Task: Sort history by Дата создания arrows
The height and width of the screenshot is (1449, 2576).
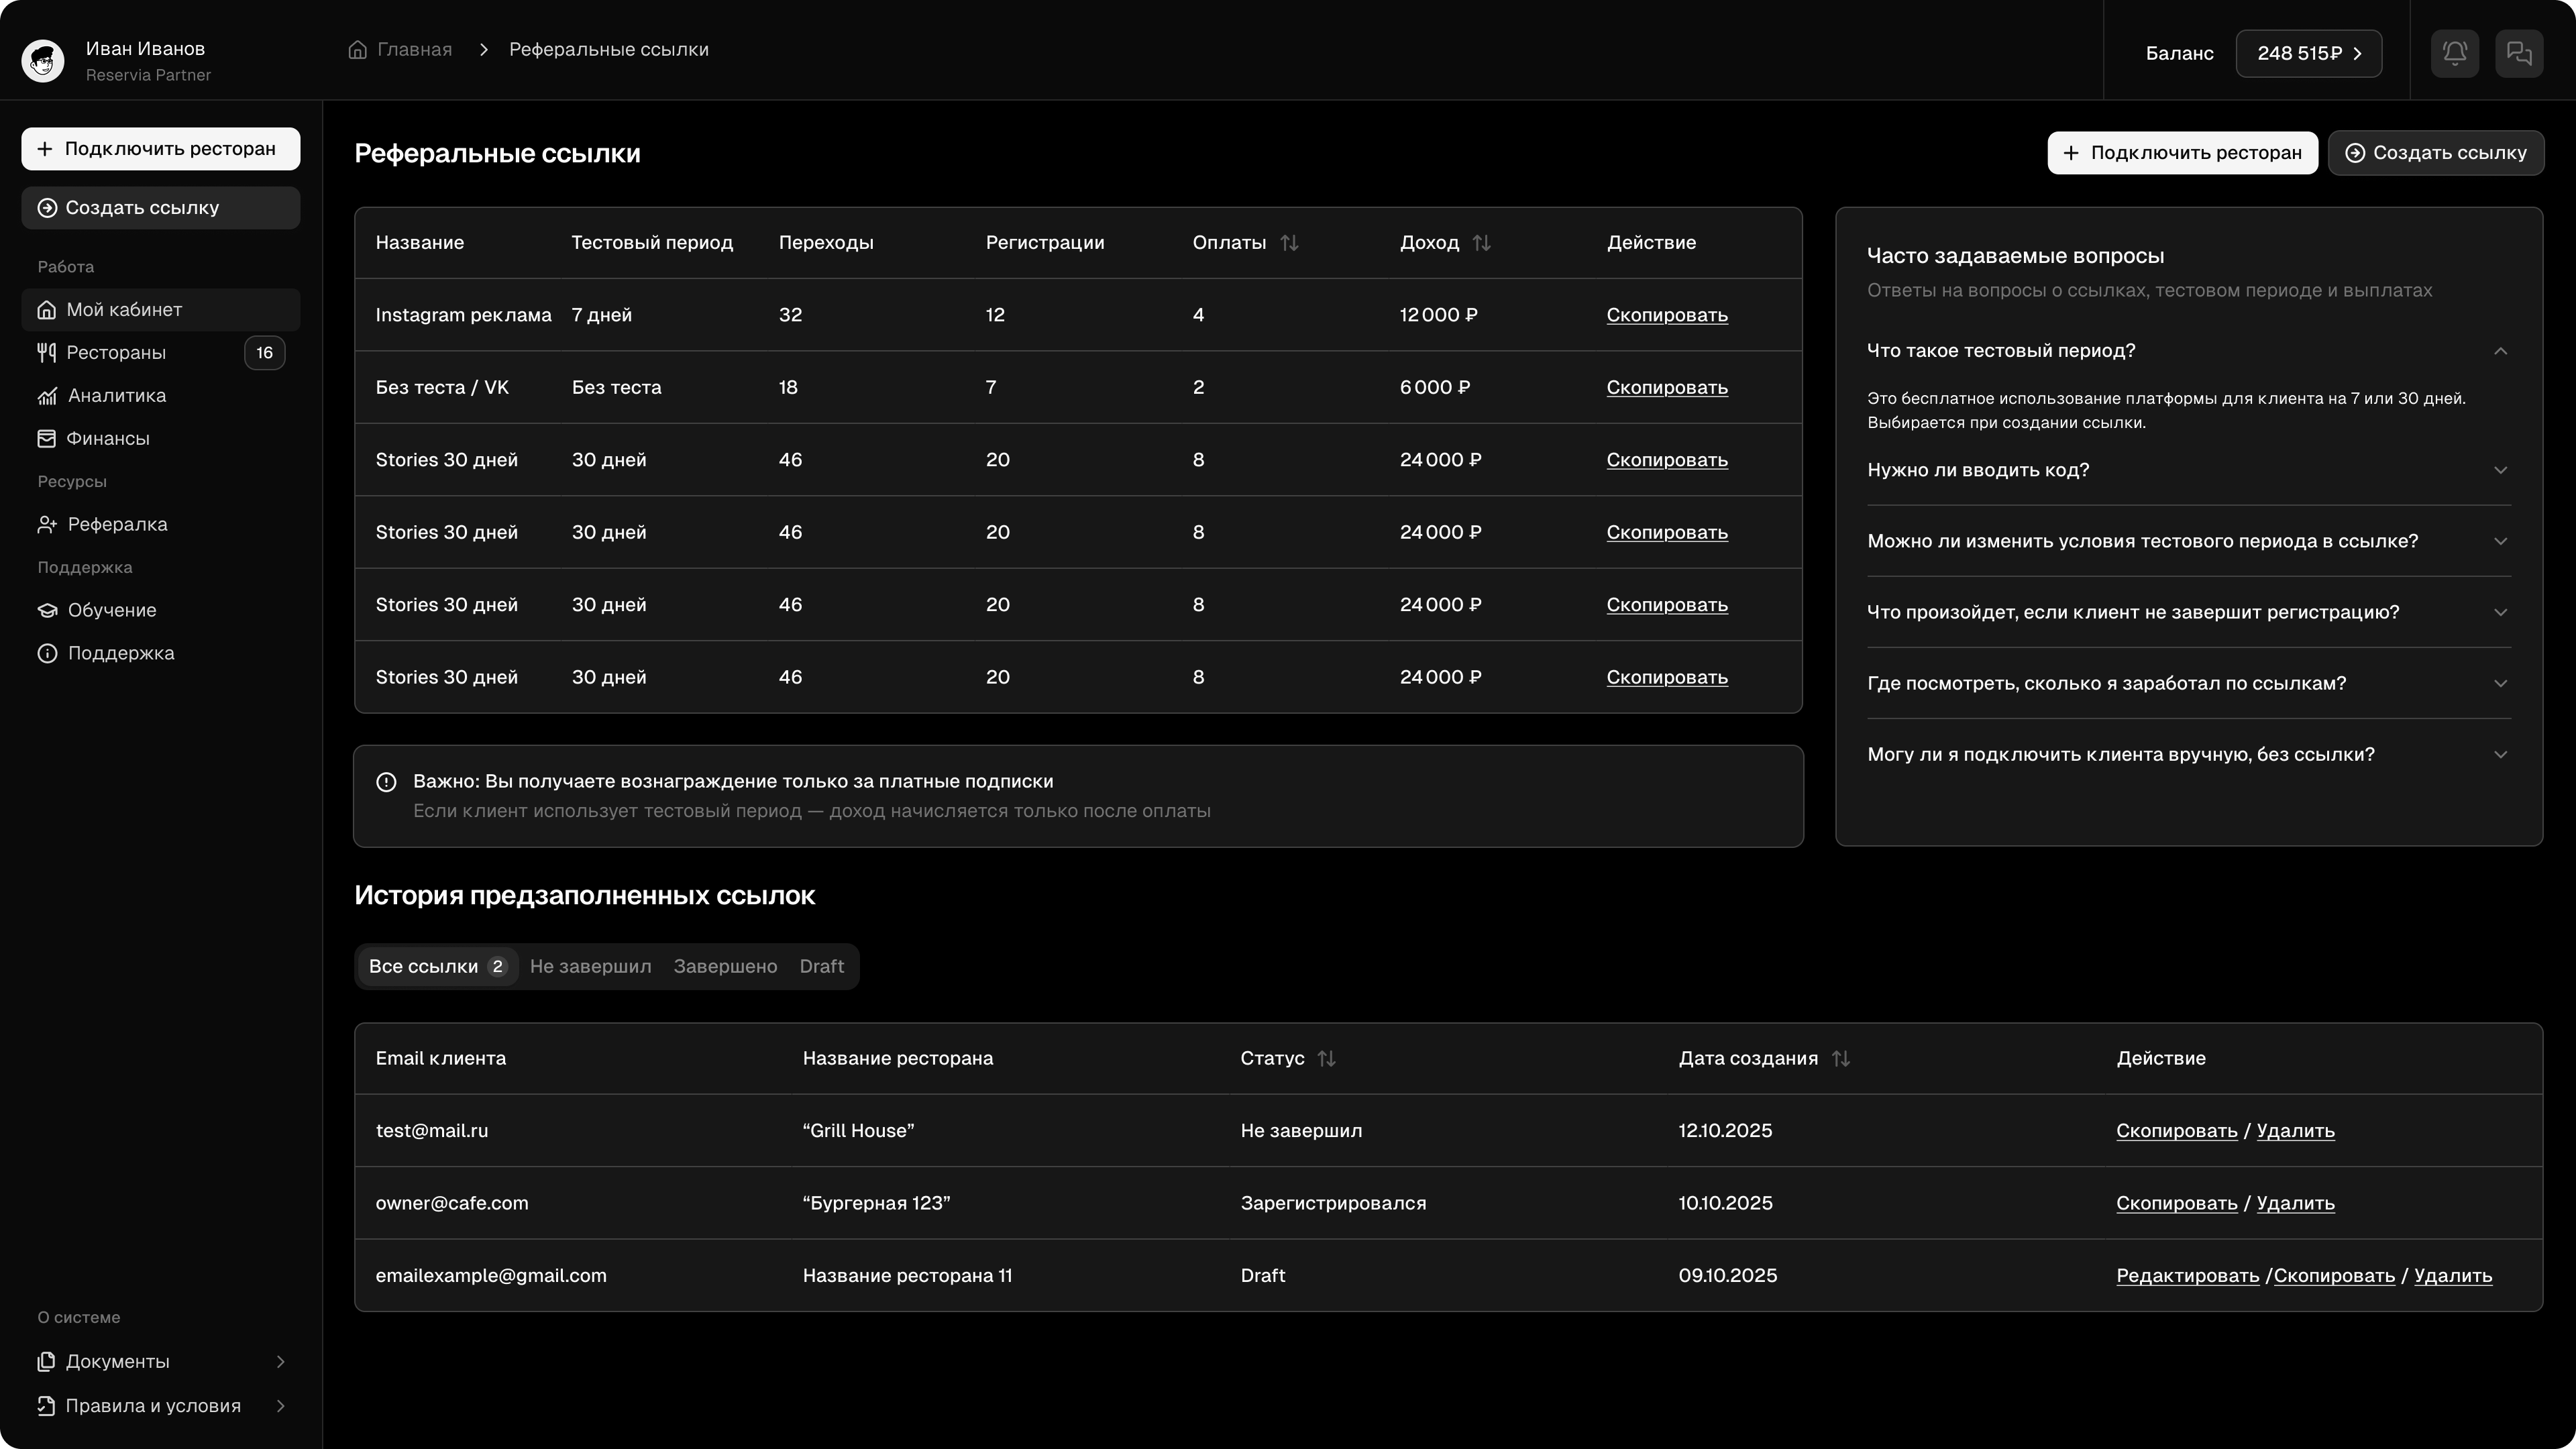Action: (x=1840, y=1058)
